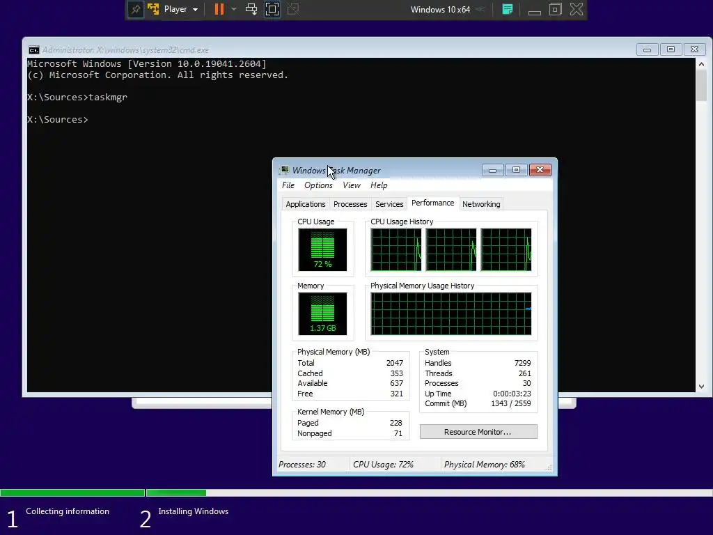
Task: Click the first CPU Usage History graph
Action: (x=396, y=250)
